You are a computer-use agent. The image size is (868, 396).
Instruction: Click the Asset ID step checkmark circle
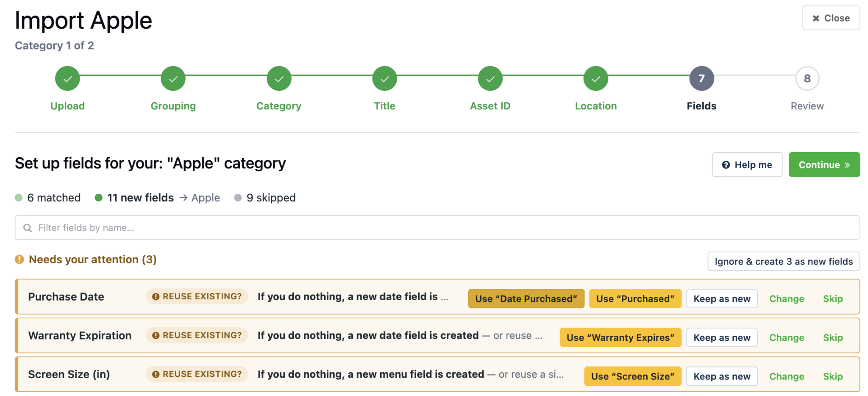pos(490,78)
